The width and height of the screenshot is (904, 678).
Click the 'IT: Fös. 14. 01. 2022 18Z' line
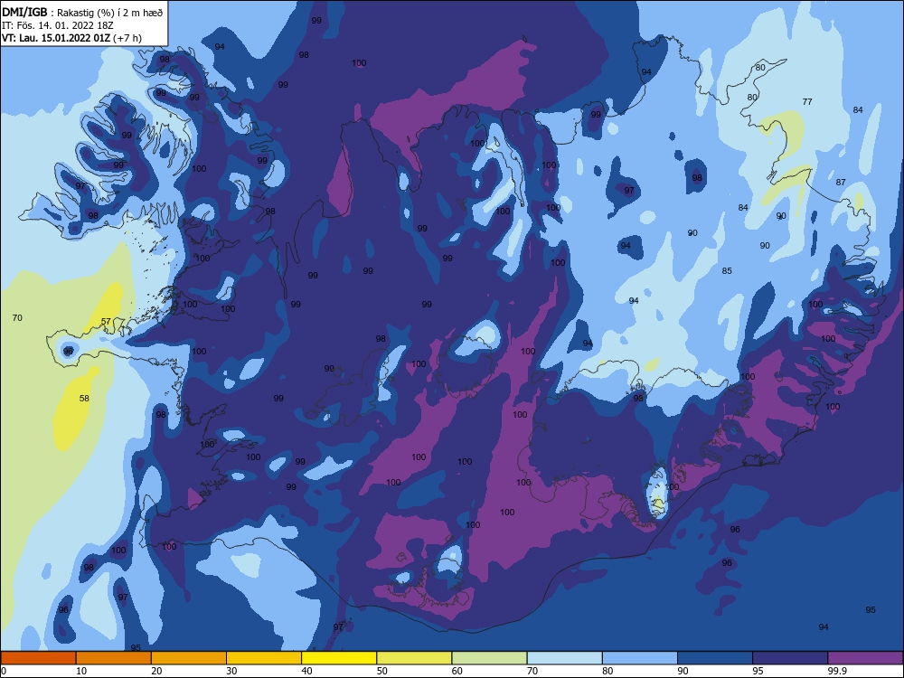coord(57,25)
